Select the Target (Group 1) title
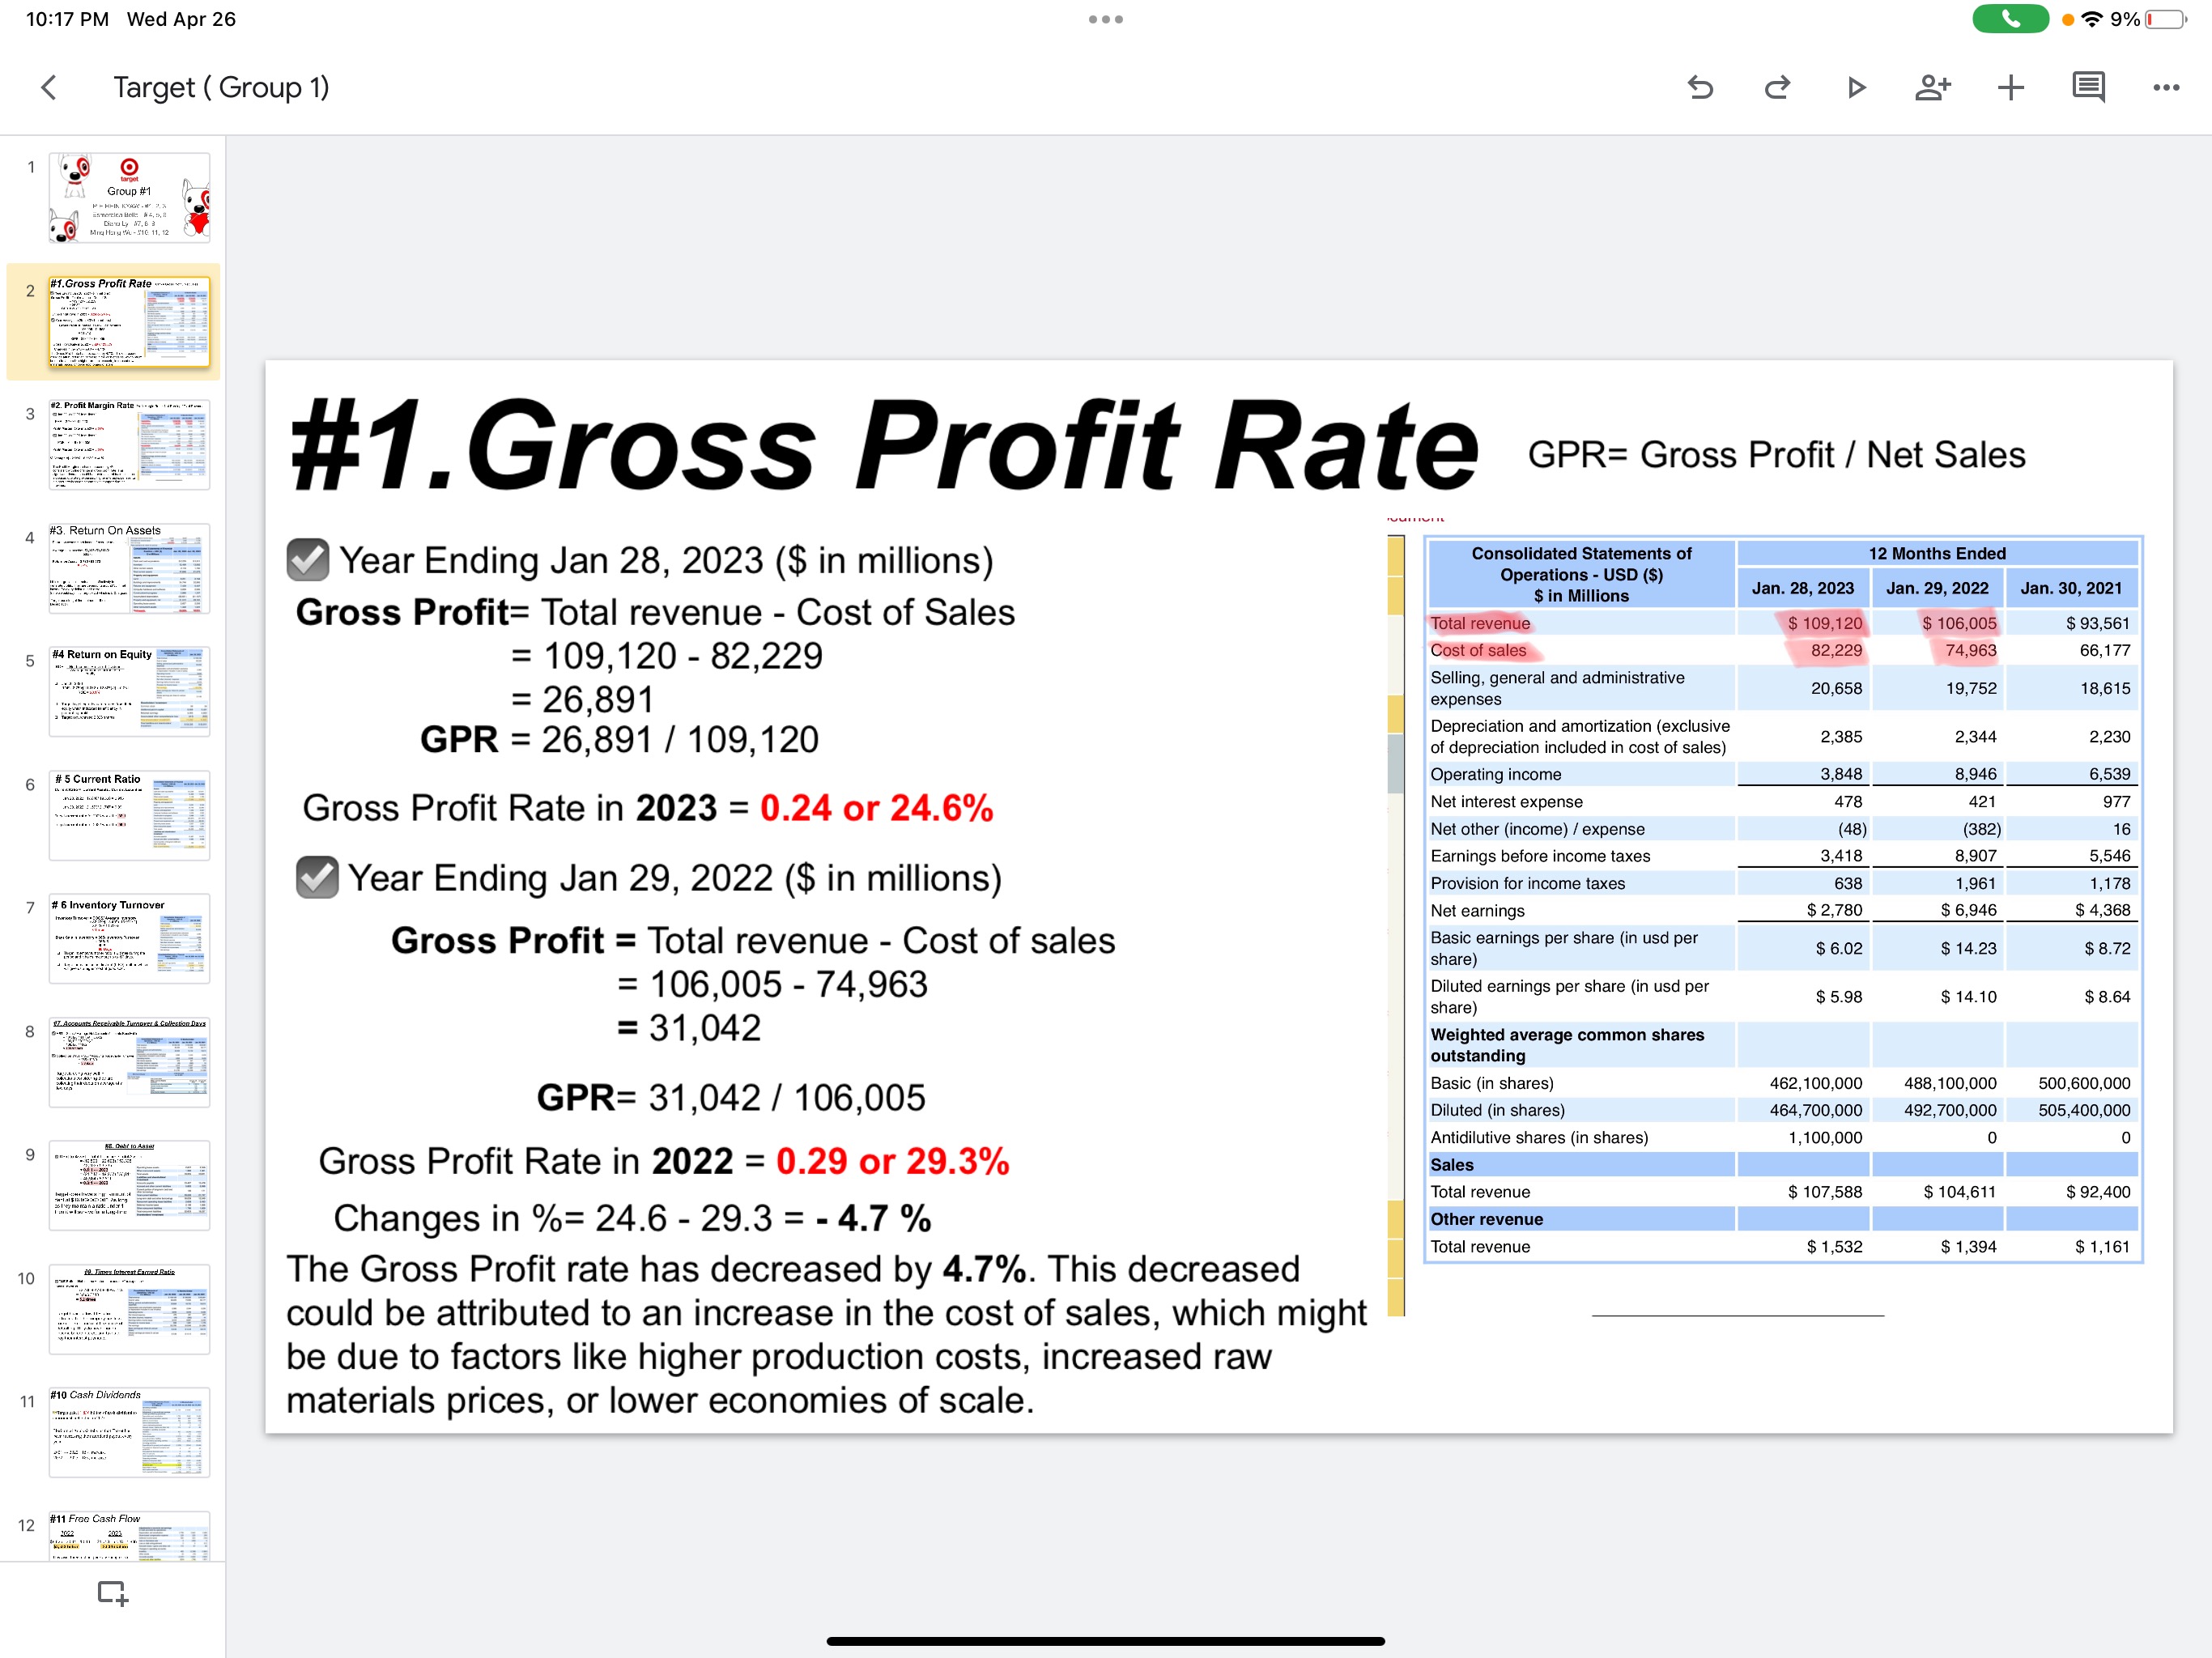Image resolution: width=2212 pixels, height=1658 pixels. click(222, 87)
